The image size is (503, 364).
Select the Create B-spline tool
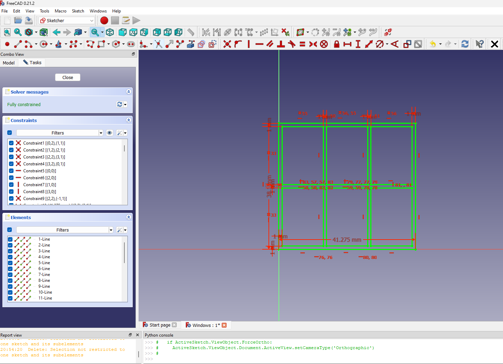click(x=73, y=44)
